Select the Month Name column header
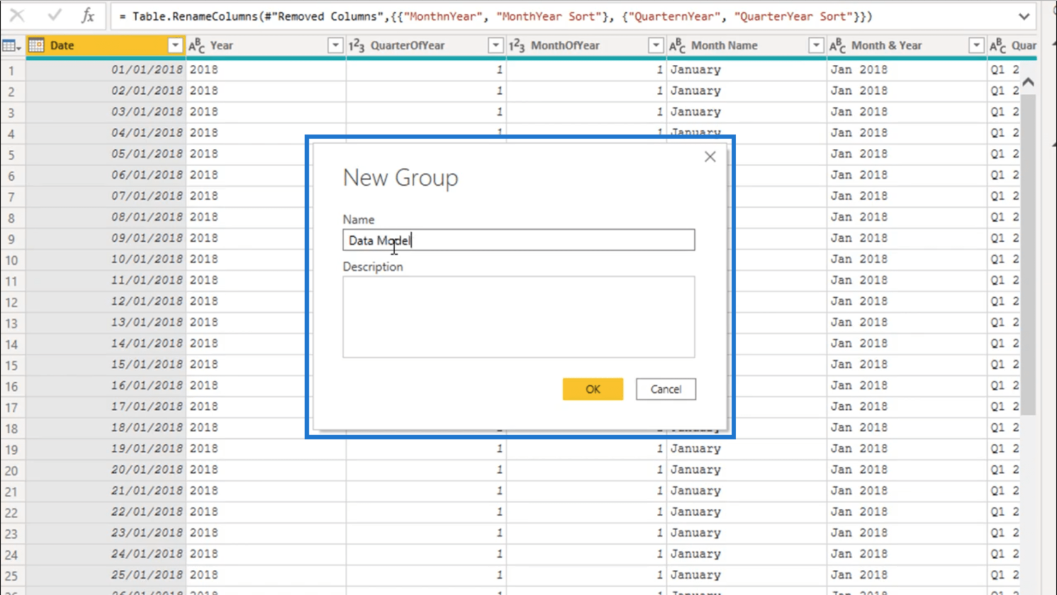Viewport: 1057px width, 595px height. [x=747, y=45]
